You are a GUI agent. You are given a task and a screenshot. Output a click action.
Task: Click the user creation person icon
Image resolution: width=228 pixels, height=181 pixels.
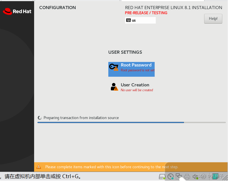click(114, 87)
